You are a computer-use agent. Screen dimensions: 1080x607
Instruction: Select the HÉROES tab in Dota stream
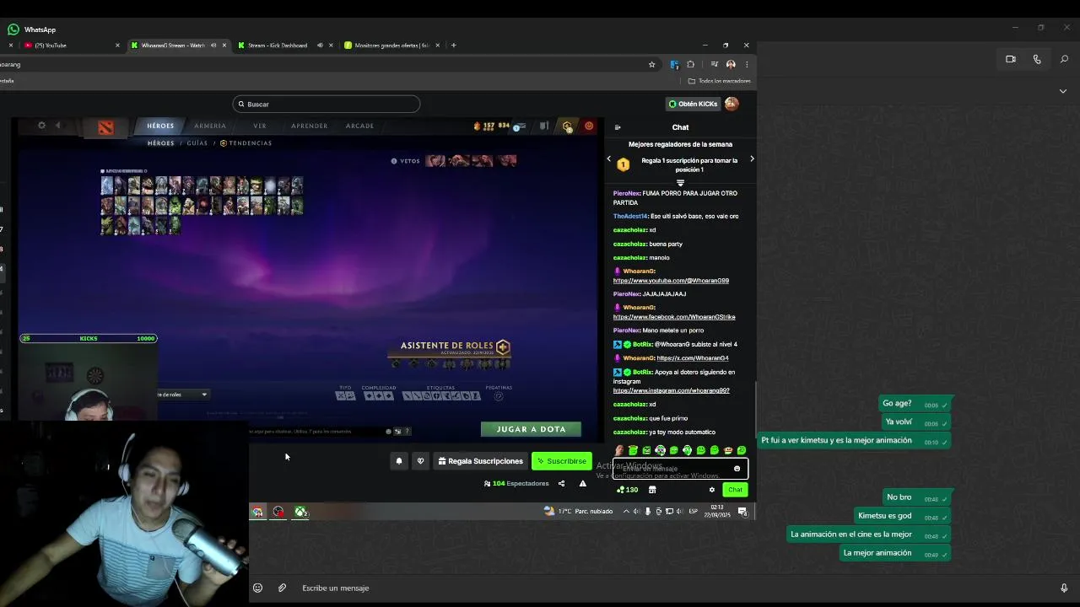pos(160,126)
